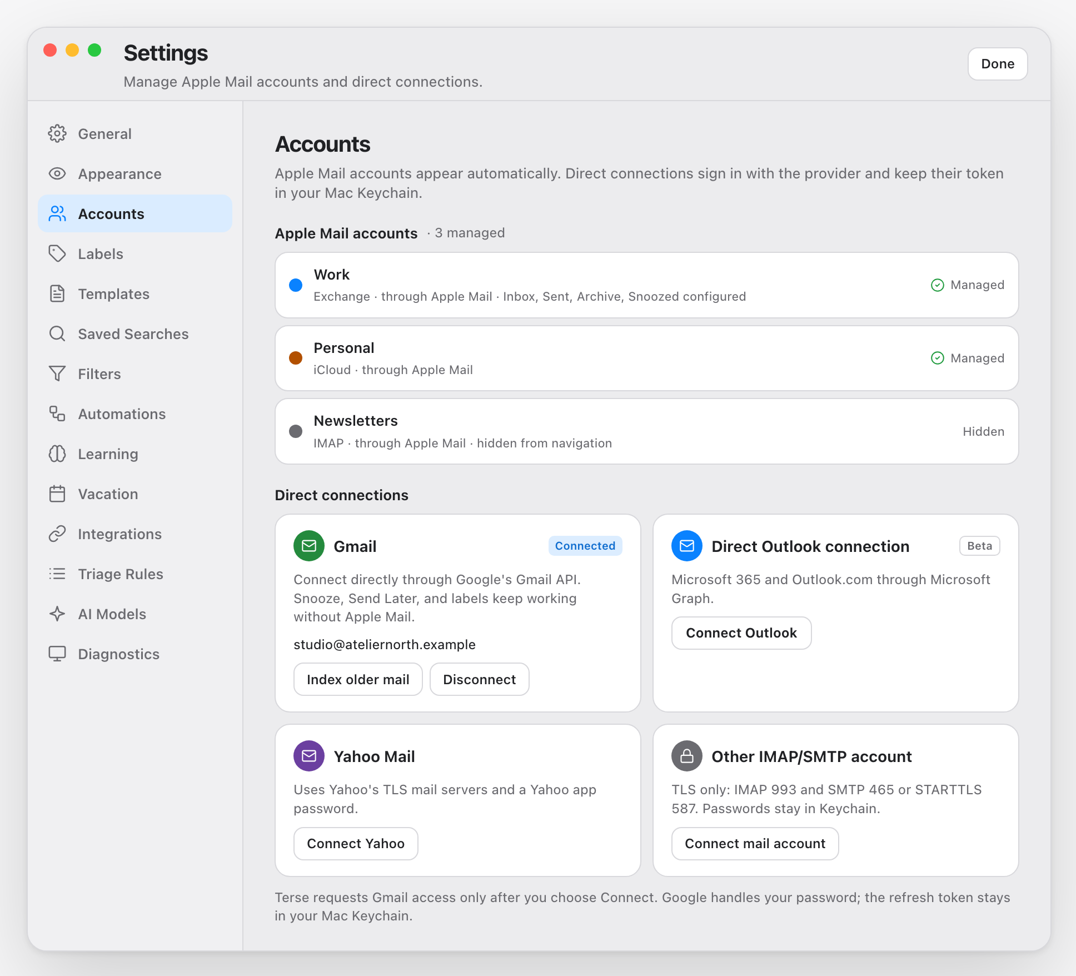This screenshot has height=976, width=1076.
Task: Click the Learning brain icon
Action: click(57, 454)
